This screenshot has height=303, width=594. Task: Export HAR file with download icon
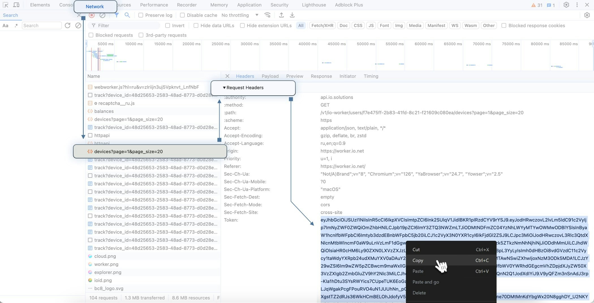click(292, 15)
